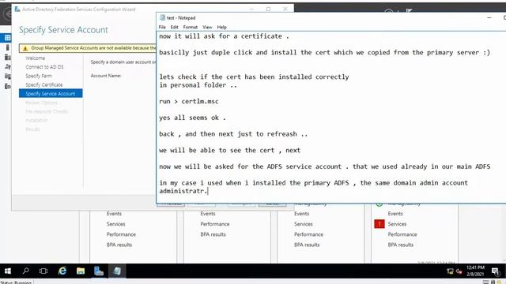
Task: Open the notification center icon
Action: [496, 271]
